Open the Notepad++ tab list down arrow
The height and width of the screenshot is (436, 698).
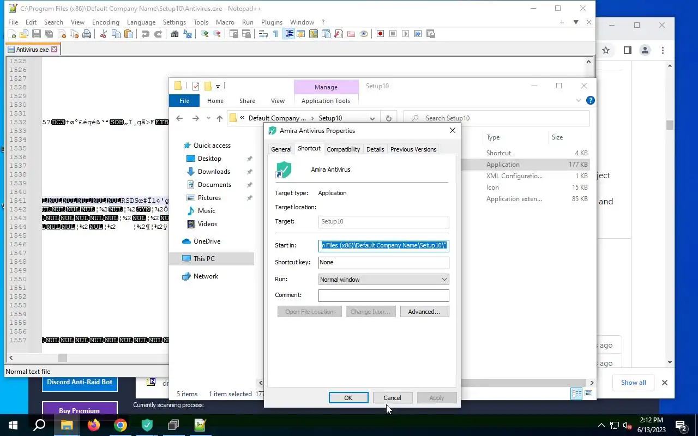pyautogui.click(x=575, y=22)
